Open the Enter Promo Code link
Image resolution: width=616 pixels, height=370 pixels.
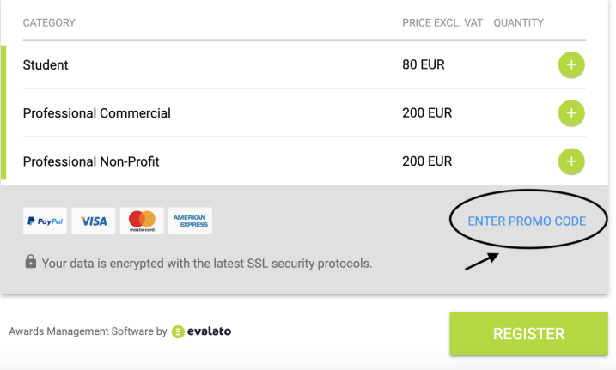click(527, 221)
